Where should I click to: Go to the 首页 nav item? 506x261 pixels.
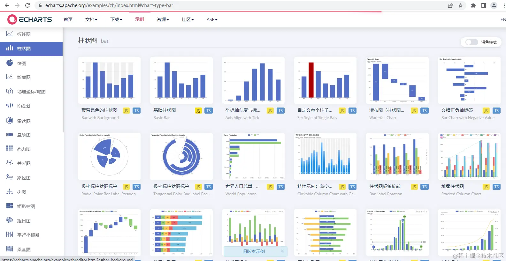68,19
